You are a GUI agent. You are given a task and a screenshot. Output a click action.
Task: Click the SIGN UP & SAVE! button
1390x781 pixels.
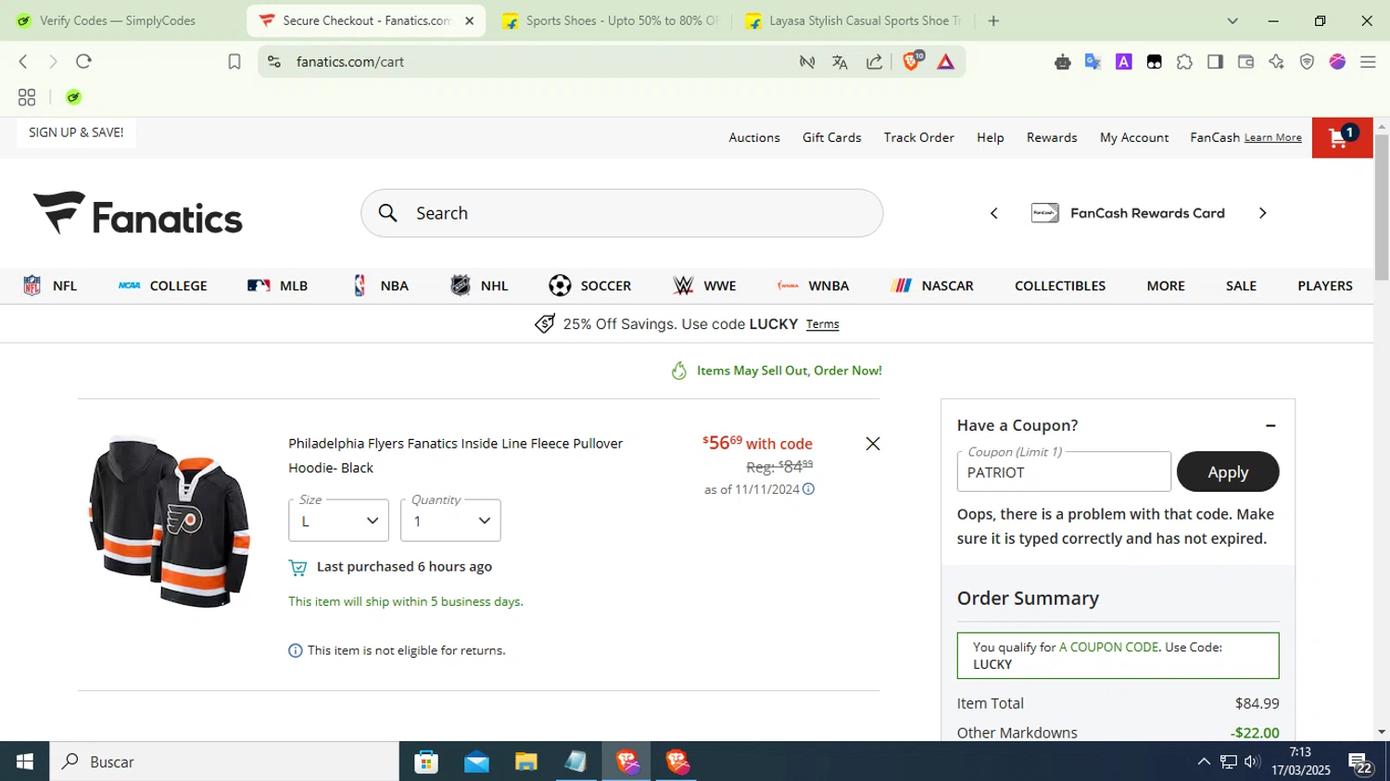pos(76,132)
